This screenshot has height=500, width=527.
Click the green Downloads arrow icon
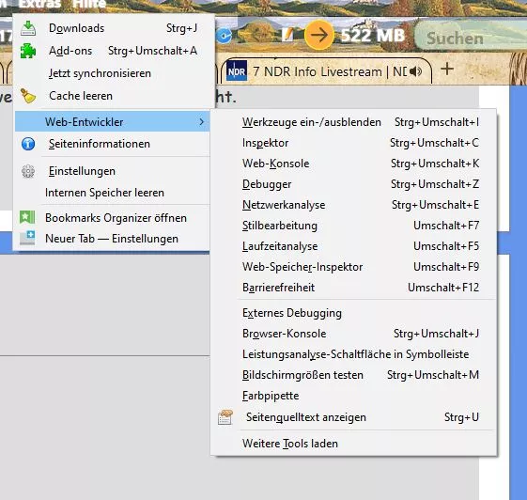click(28, 28)
